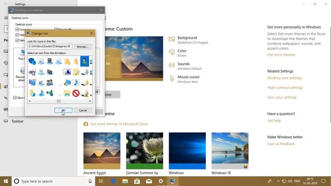Pick the music note on page icon
Screen dimensions: 331x186
pyautogui.click(x=76, y=83)
